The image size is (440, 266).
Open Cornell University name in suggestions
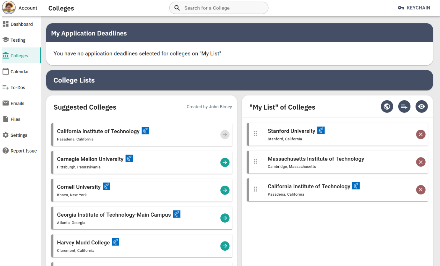coord(79,187)
